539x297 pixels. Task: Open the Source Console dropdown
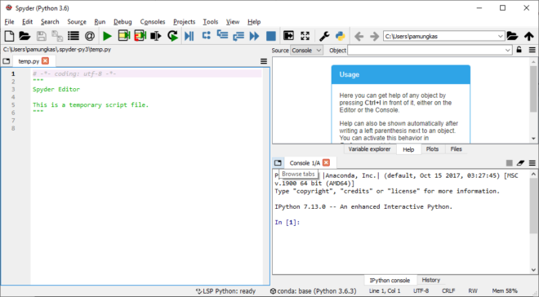306,50
